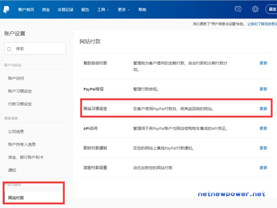This screenshot has width=277, height=208.
Task: Click 更新 for 即时付款通知
Action: pyautogui.click(x=263, y=148)
